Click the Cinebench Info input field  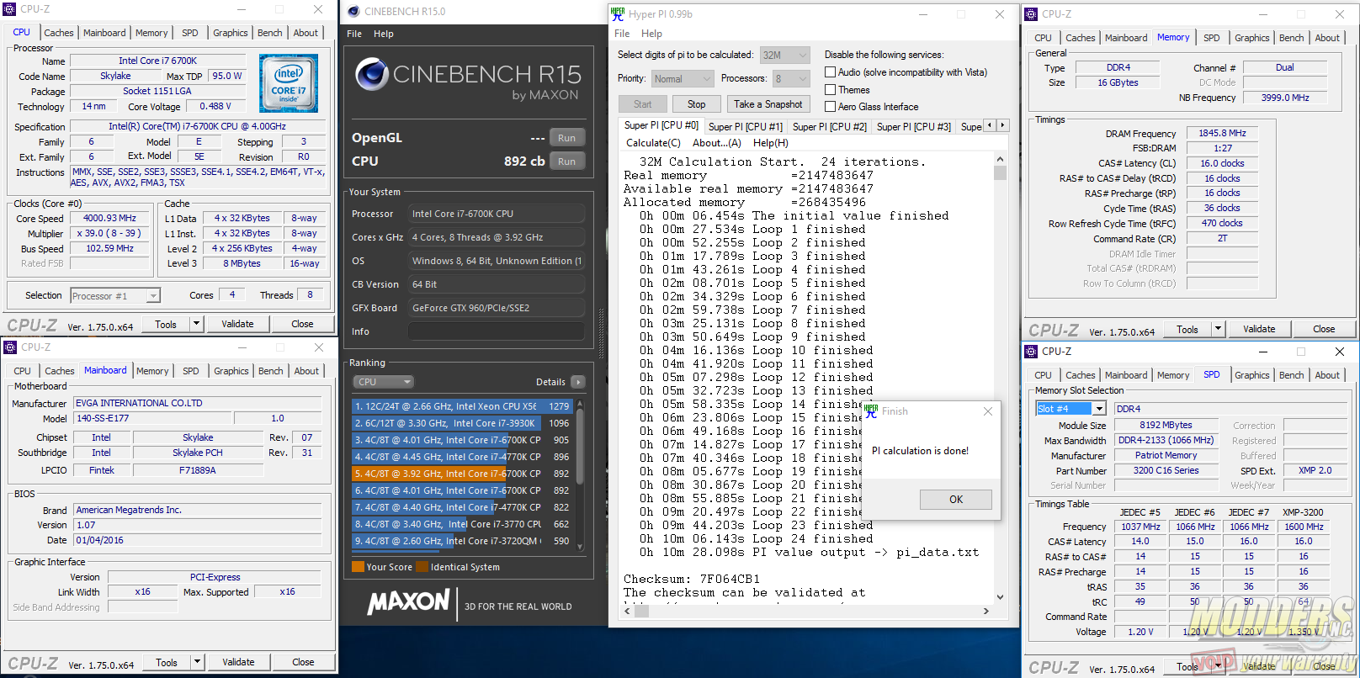click(x=497, y=331)
